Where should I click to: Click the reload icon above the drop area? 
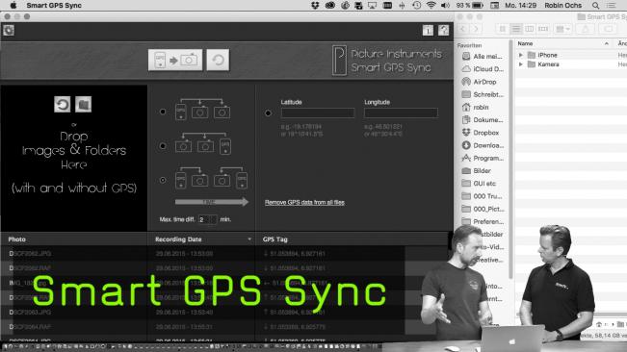(x=62, y=105)
